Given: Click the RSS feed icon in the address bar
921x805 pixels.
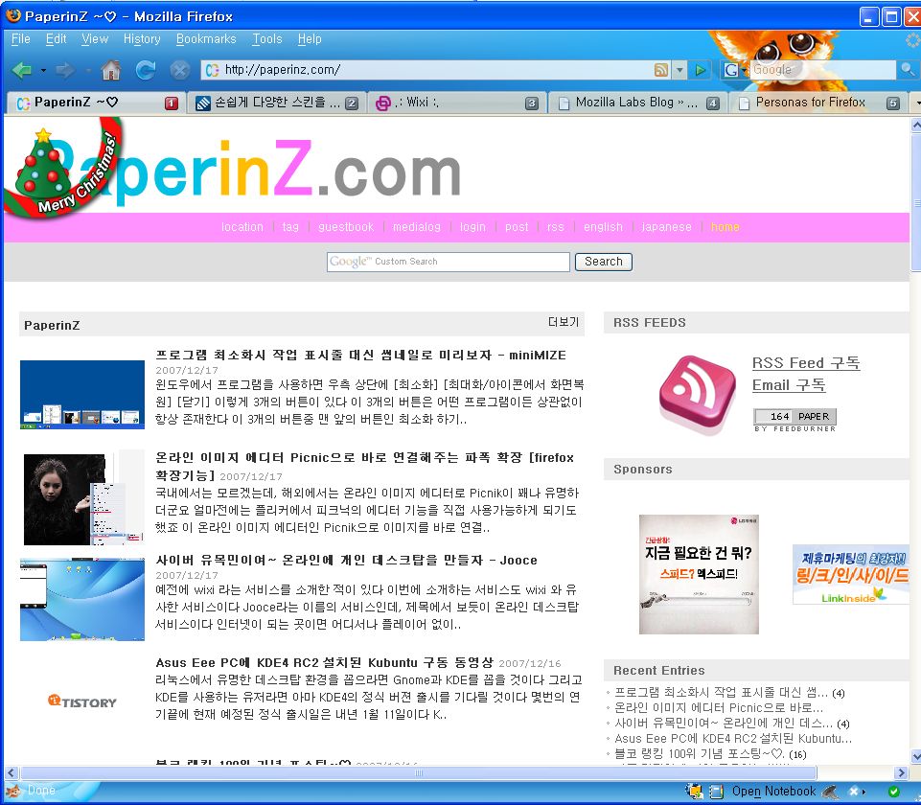Looking at the screenshot, I should (660, 71).
